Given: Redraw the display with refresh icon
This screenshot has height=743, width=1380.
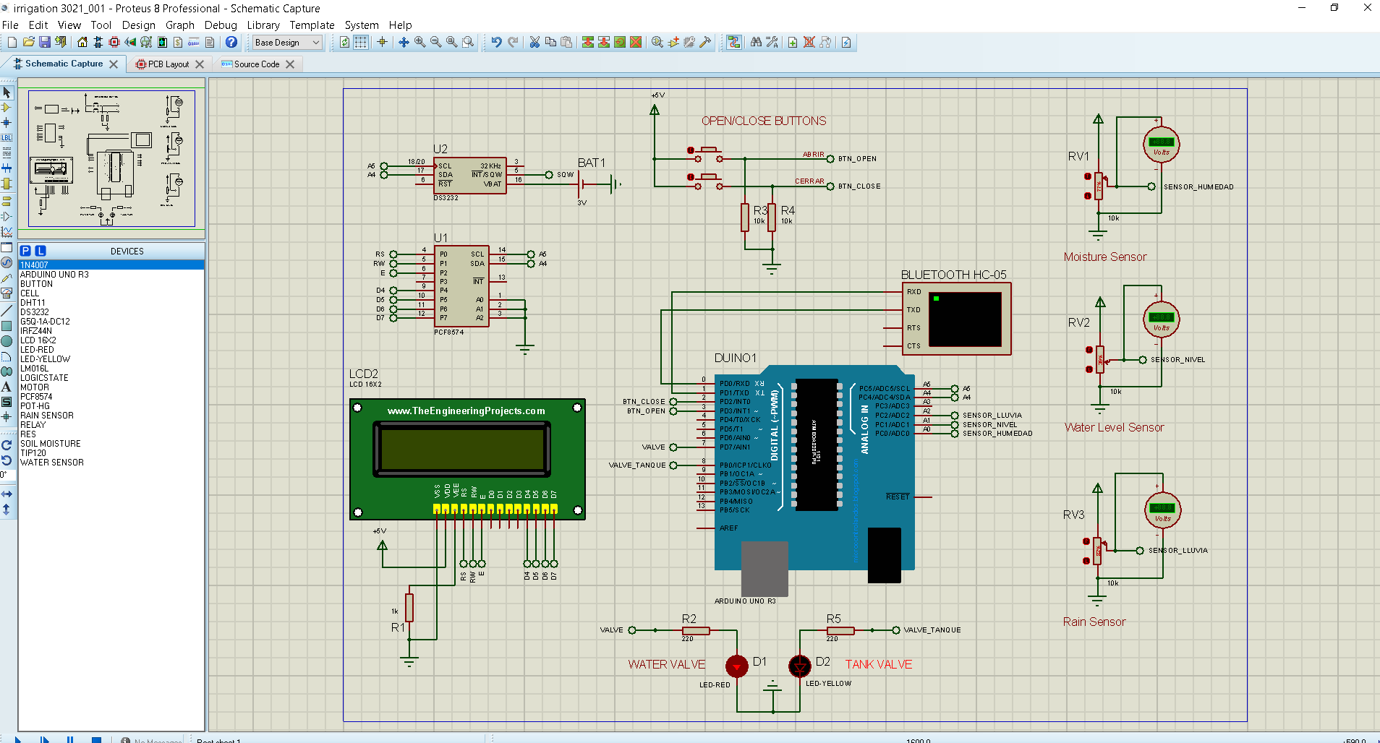Looking at the screenshot, I should [x=344, y=43].
